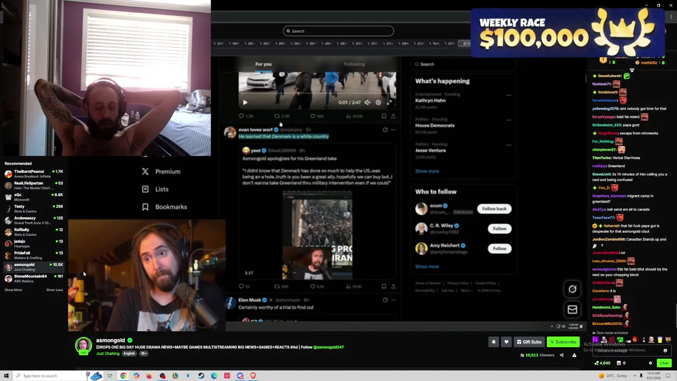Image resolution: width=677 pixels, height=381 pixels.
Task: Expand recommended list with Show More
Action: click(x=14, y=290)
